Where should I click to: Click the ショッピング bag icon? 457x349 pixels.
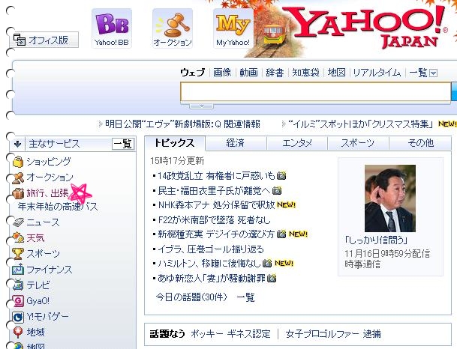[18, 162]
